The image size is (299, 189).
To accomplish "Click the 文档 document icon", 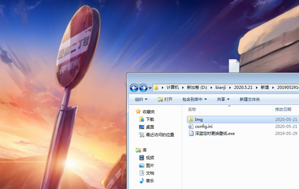I will click(x=142, y=173).
